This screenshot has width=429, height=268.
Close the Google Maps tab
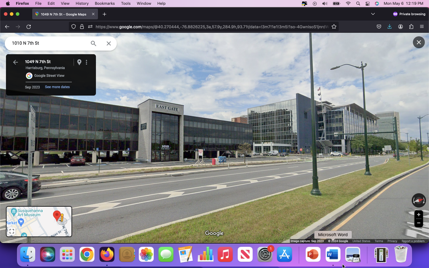pos(93,14)
